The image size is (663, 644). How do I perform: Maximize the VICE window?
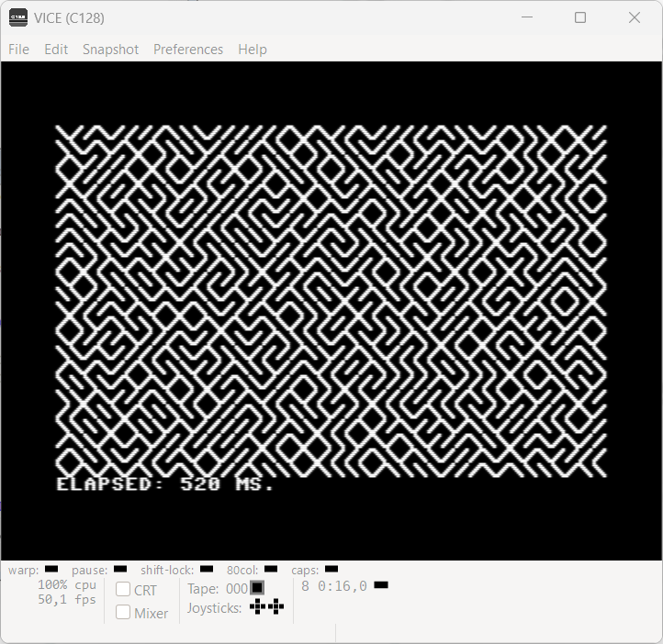pos(580,17)
